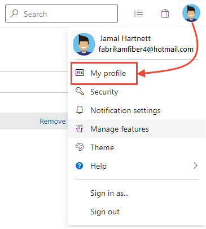Click the bell icon for notifications
This screenshot has height=229, width=206.
(x=80, y=110)
